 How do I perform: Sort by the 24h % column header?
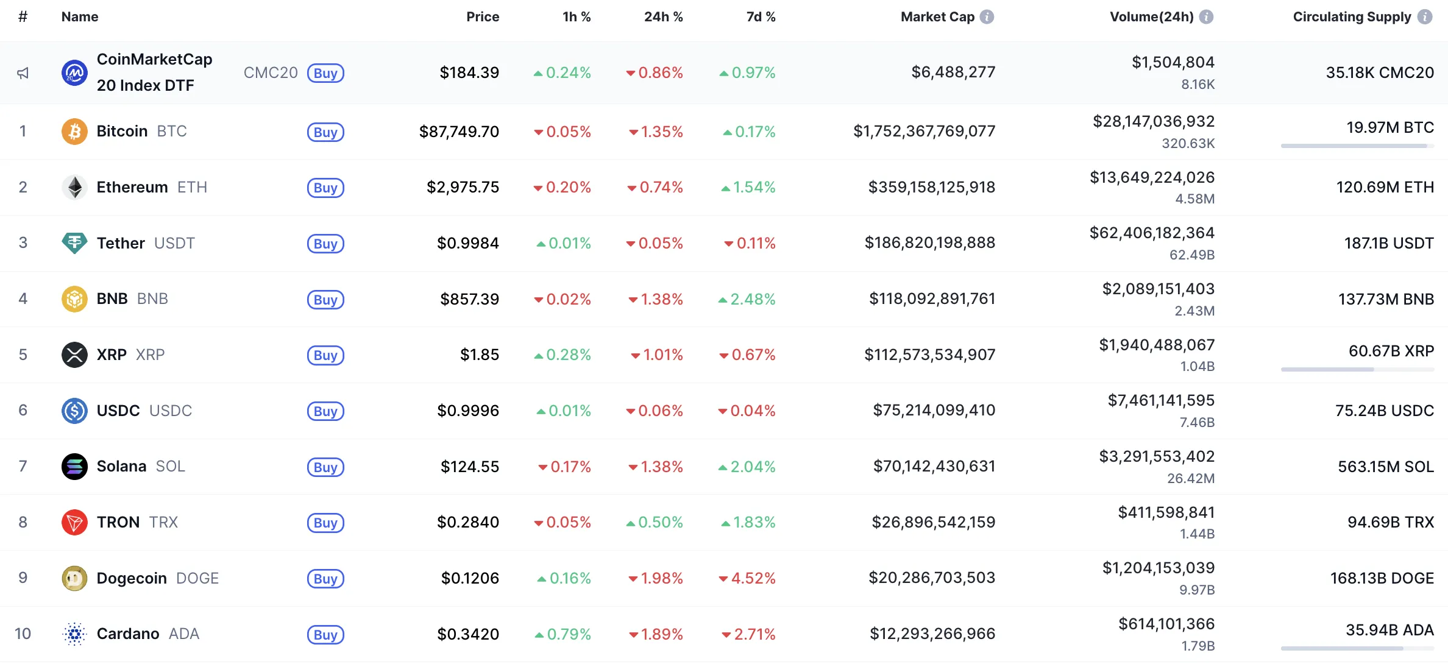(663, 17)
